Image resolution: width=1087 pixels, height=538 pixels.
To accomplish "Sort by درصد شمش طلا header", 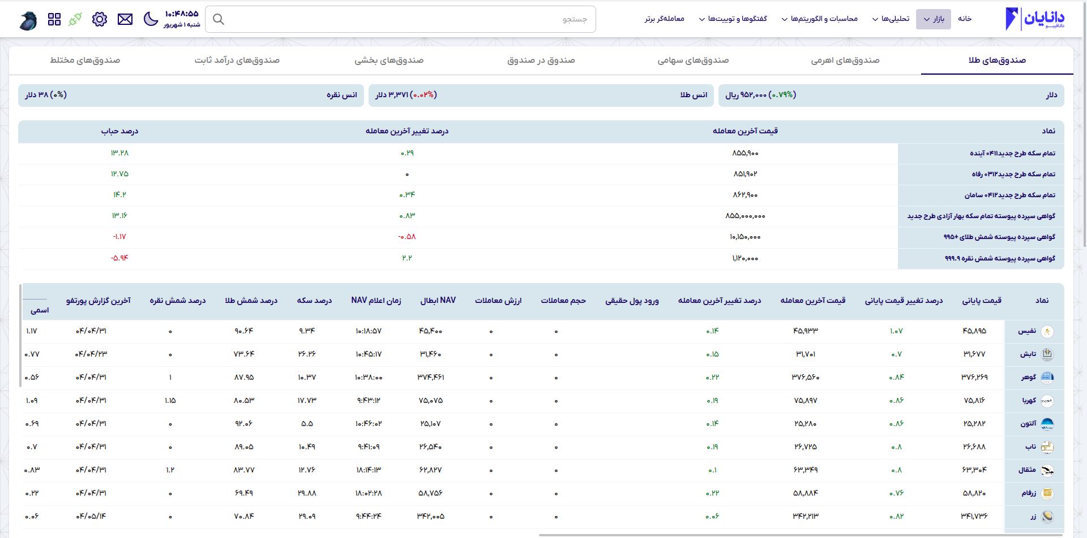I will (x=251, y=301).
